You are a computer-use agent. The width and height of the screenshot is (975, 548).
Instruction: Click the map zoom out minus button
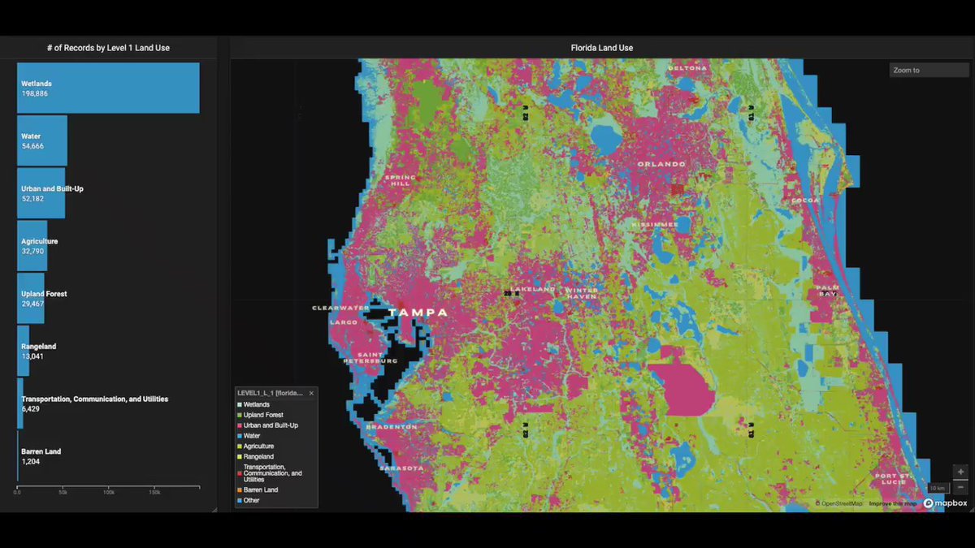pyautogui.click(x=960, y=487)
